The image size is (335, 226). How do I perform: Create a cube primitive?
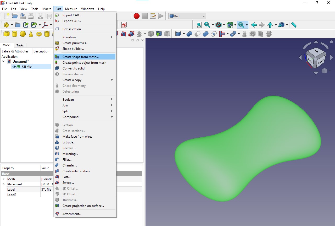(6, 34)
